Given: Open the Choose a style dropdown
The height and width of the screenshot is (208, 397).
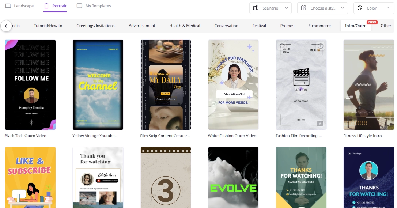Looking at the screenshot, I should coord(343,8).
